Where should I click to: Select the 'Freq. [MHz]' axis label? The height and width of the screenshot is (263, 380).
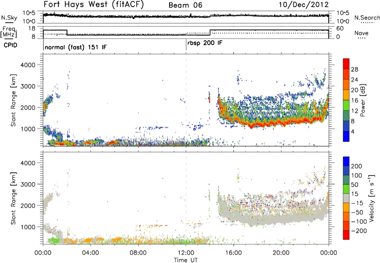click(x=9, y=32)
